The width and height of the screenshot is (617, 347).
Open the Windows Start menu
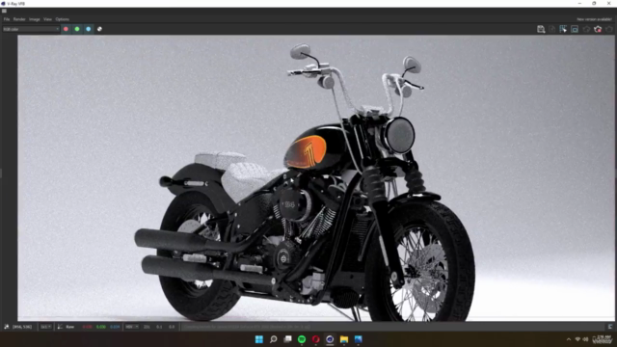(259, 339)
